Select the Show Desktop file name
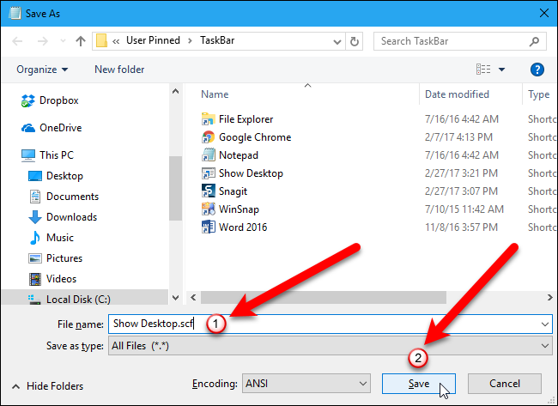Viewport: 558px width, 406px height. (x=251, y=173)
